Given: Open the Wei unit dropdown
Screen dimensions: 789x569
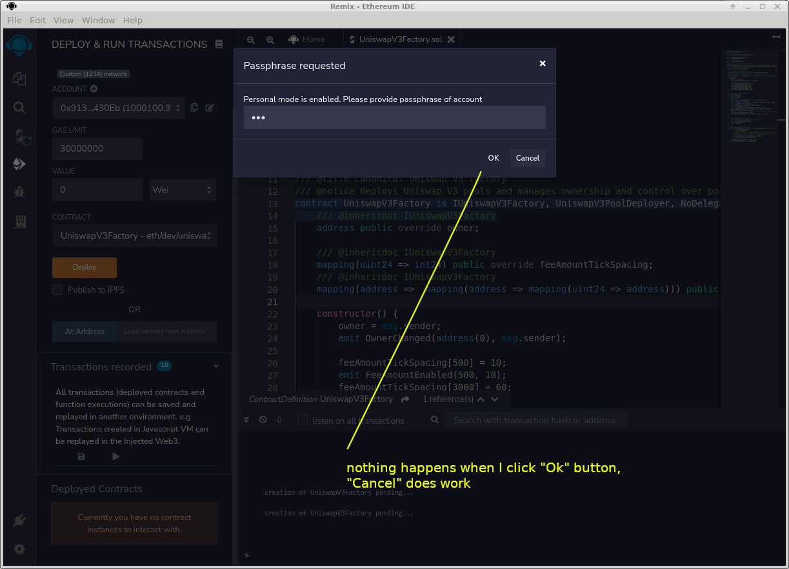Looking at the screenshot, I should point(183,190).
